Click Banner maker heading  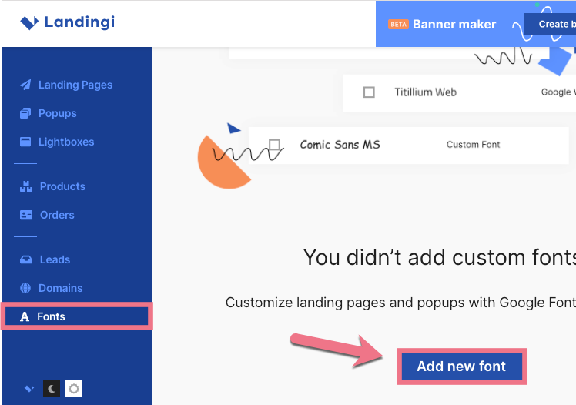click(454, 24)
